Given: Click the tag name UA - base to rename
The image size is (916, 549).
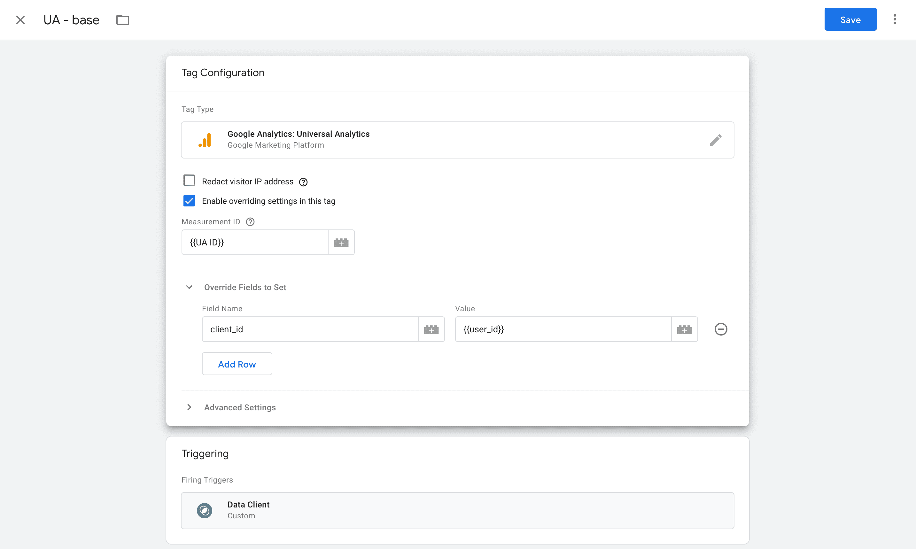Looking at the screenshot, I should [x=72, y=19].
